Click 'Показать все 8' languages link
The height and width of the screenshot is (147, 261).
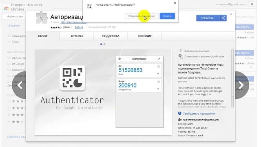[x=195, y=136]
